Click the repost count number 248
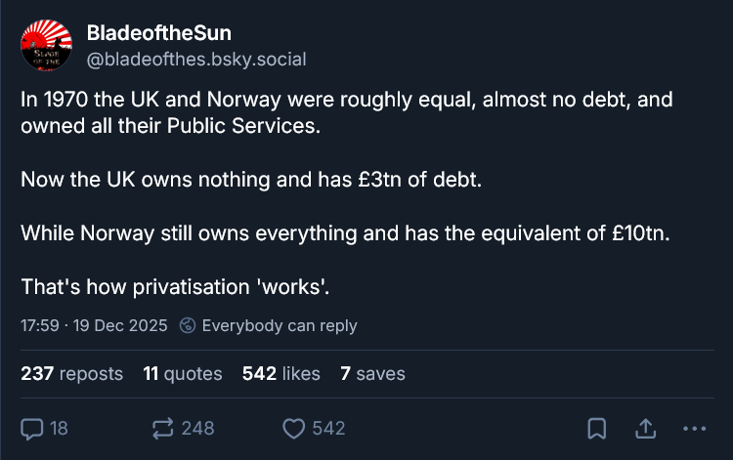733x460 pixels. pos(197,428)
